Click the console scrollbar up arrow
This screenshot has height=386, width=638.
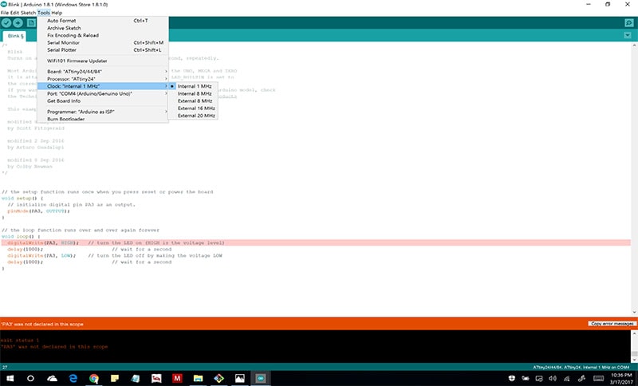click(x=634, y=333)
